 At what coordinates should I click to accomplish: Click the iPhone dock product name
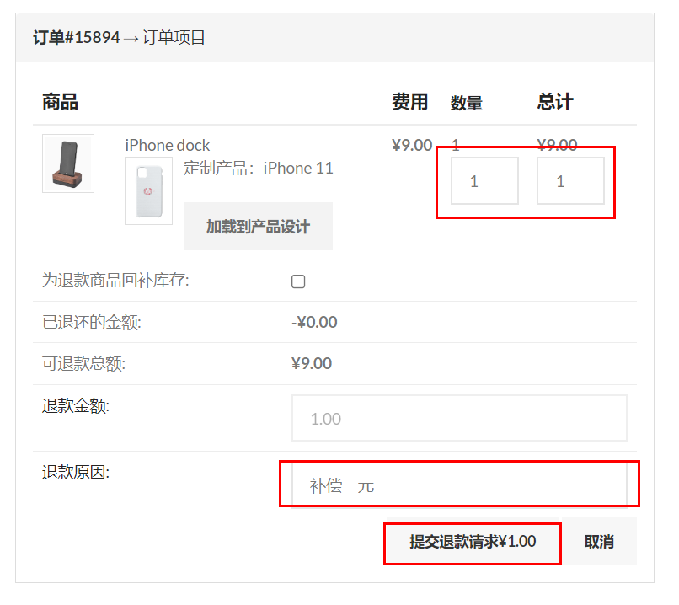167,145
